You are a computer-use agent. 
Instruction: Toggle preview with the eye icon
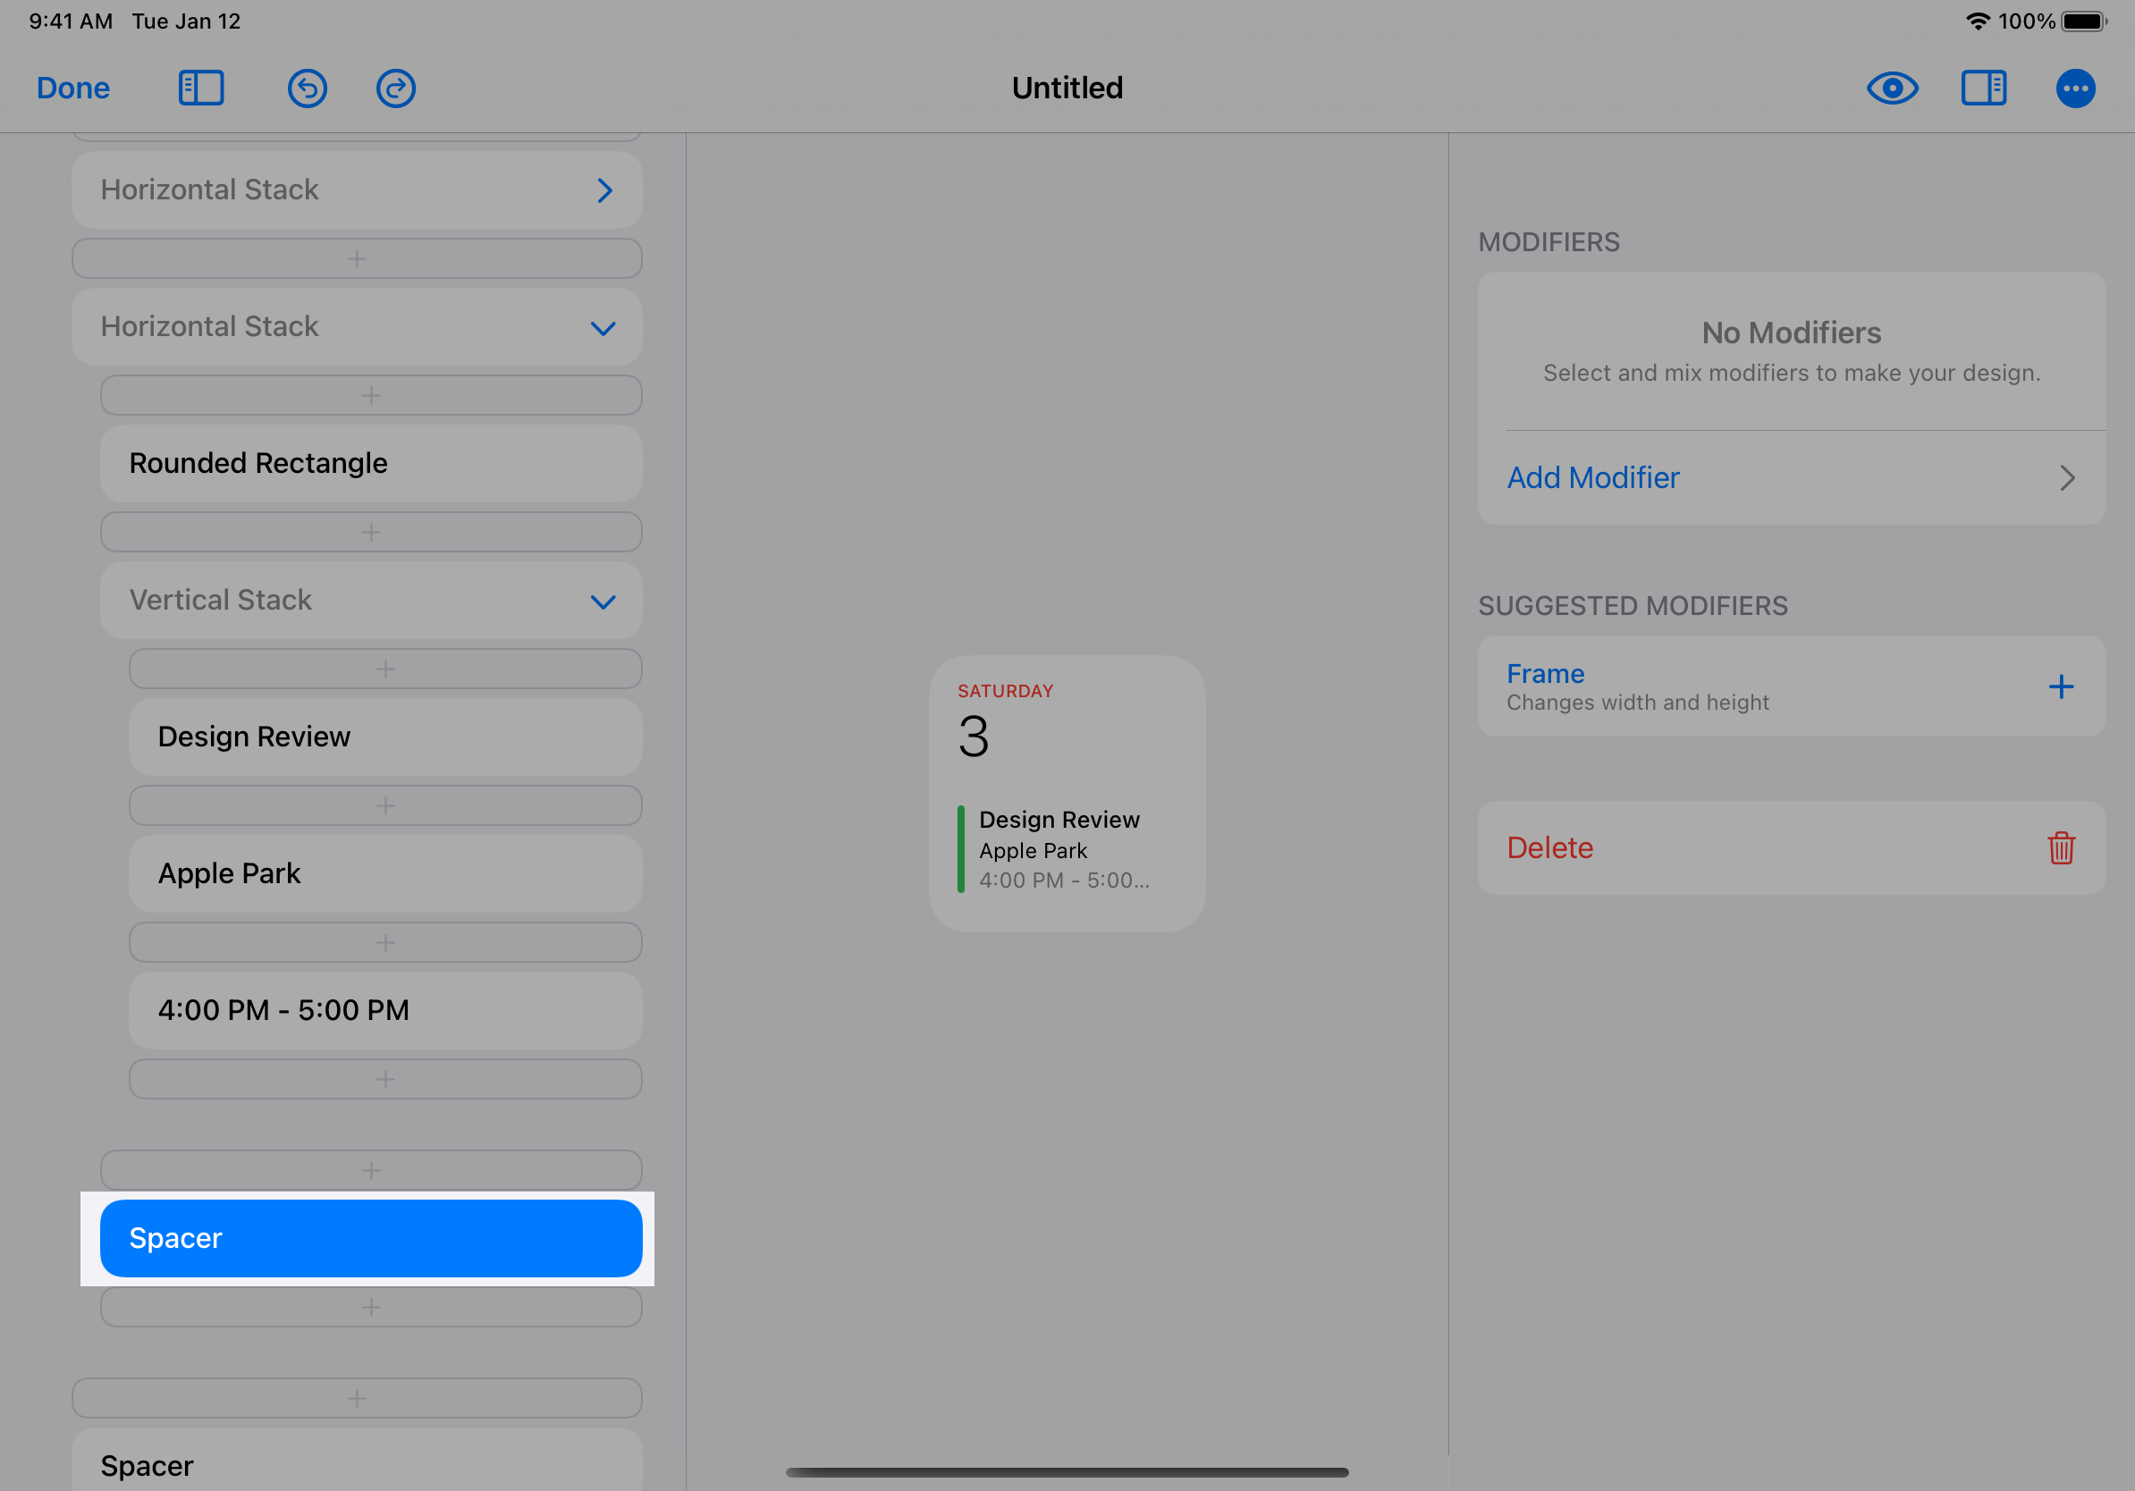click(x=1892, y=88)
